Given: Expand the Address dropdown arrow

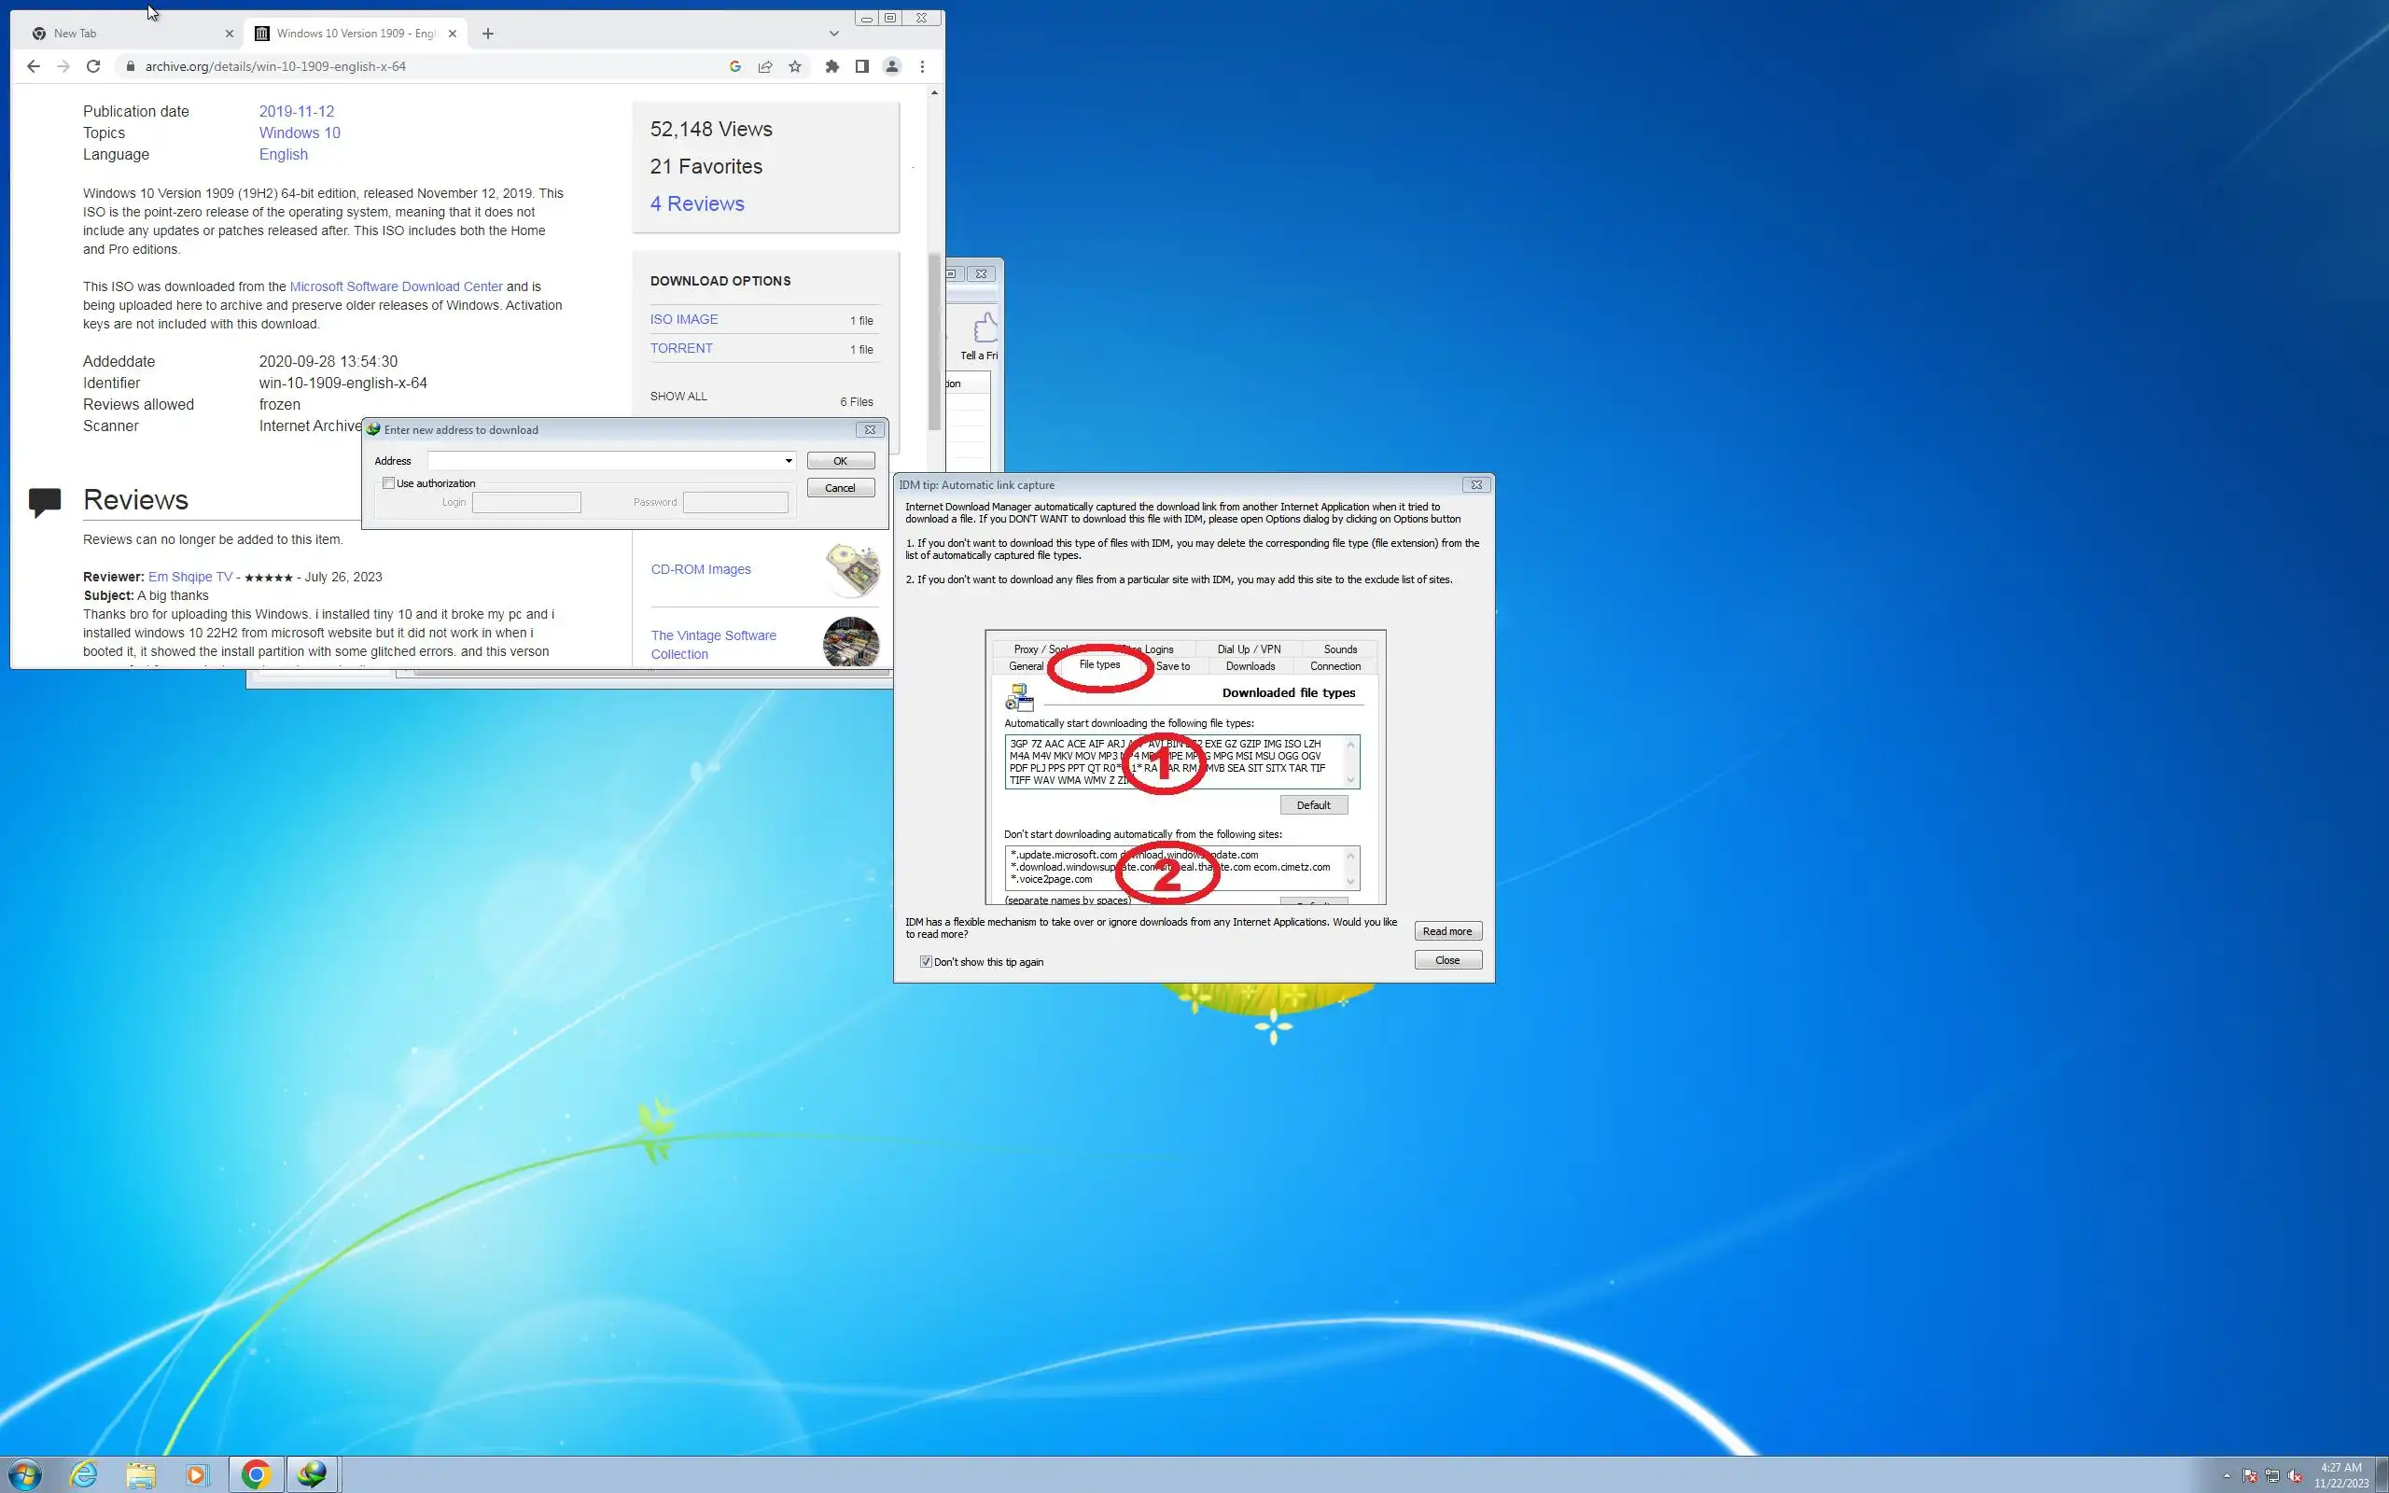Looking at the screenshot, I should click(x=788, y=461).
